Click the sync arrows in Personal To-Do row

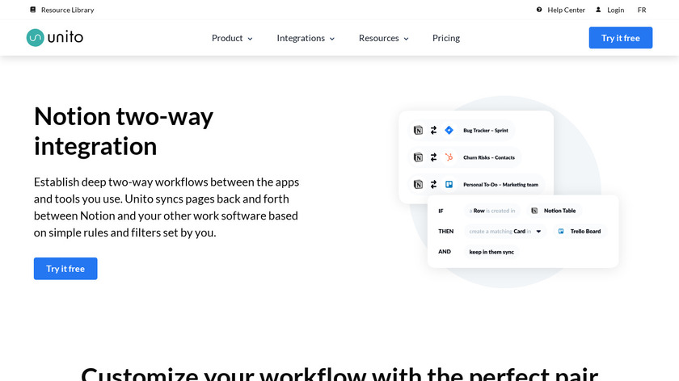tap(433, 185)
